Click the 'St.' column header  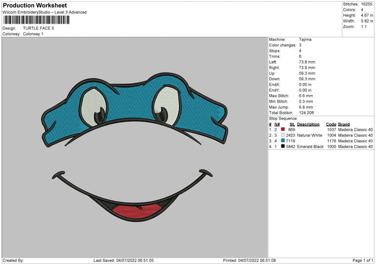[x=292, y=124]
